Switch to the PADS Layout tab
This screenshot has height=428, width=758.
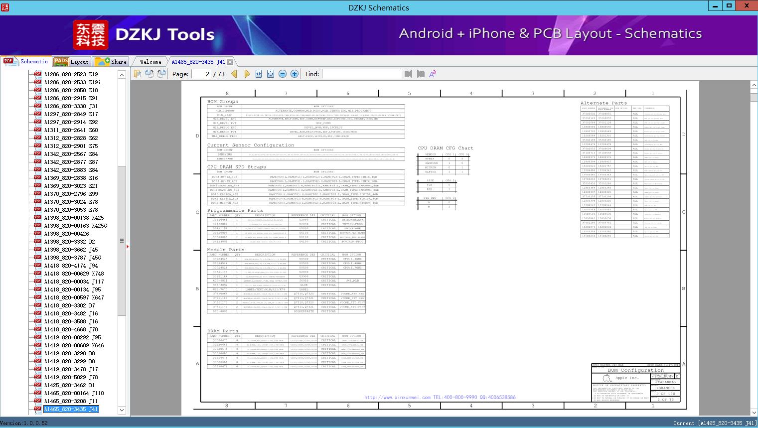tap(71, 61)
